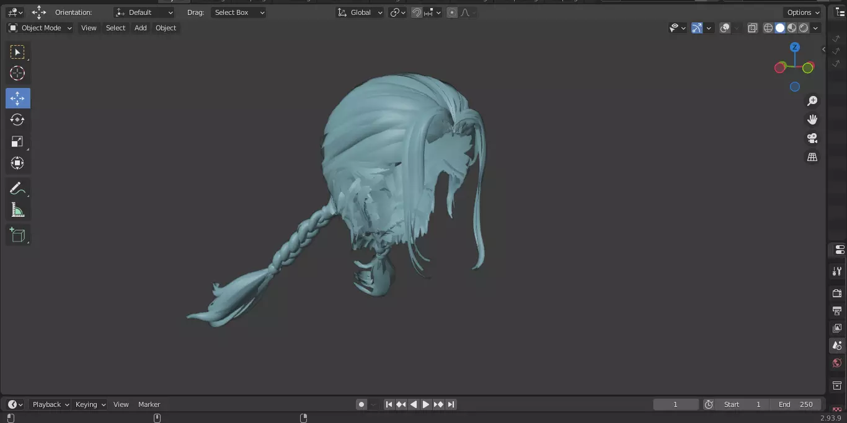The height and width of the screenshot is (423, 847).
Task: Select the Annotate pencil tool
Action: [17, 188]
